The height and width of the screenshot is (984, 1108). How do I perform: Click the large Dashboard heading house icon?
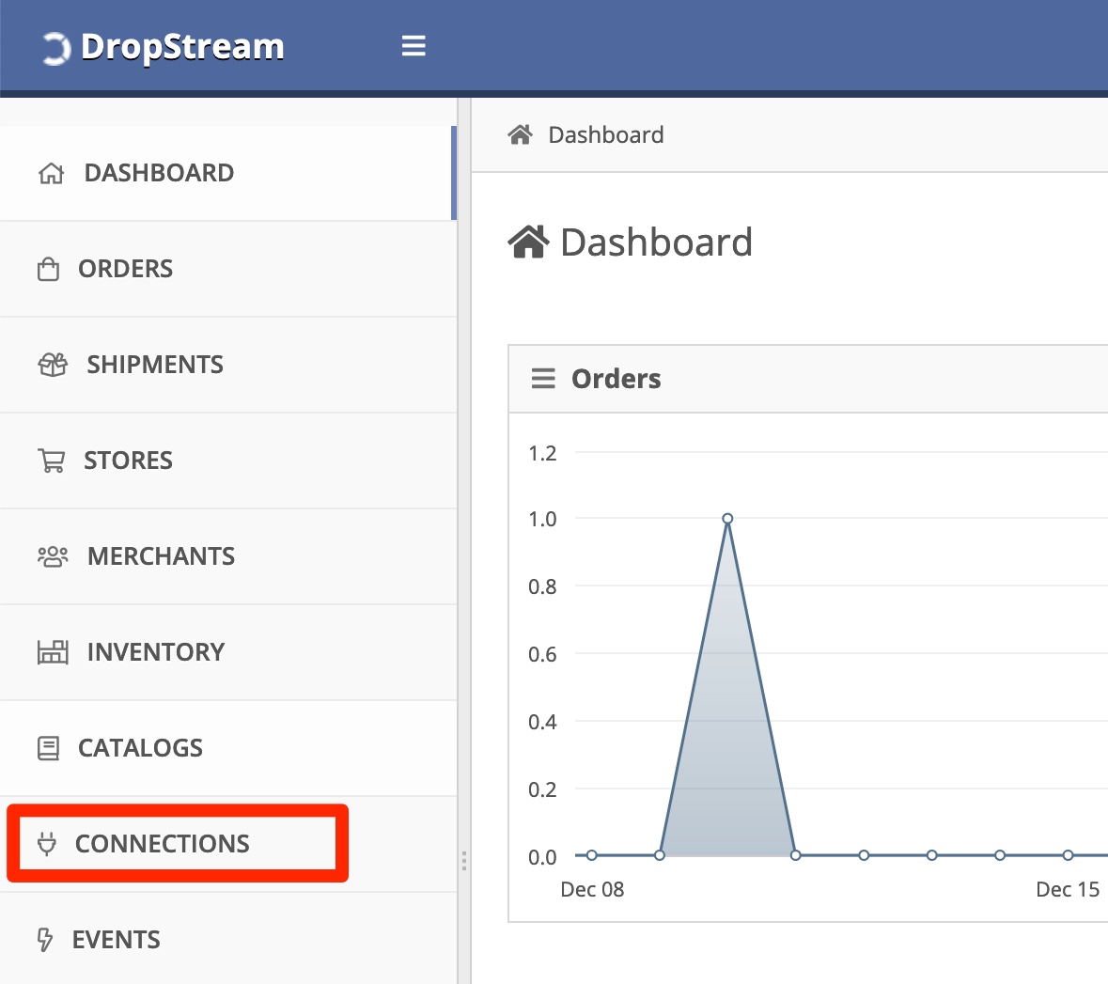coord(528,242)
